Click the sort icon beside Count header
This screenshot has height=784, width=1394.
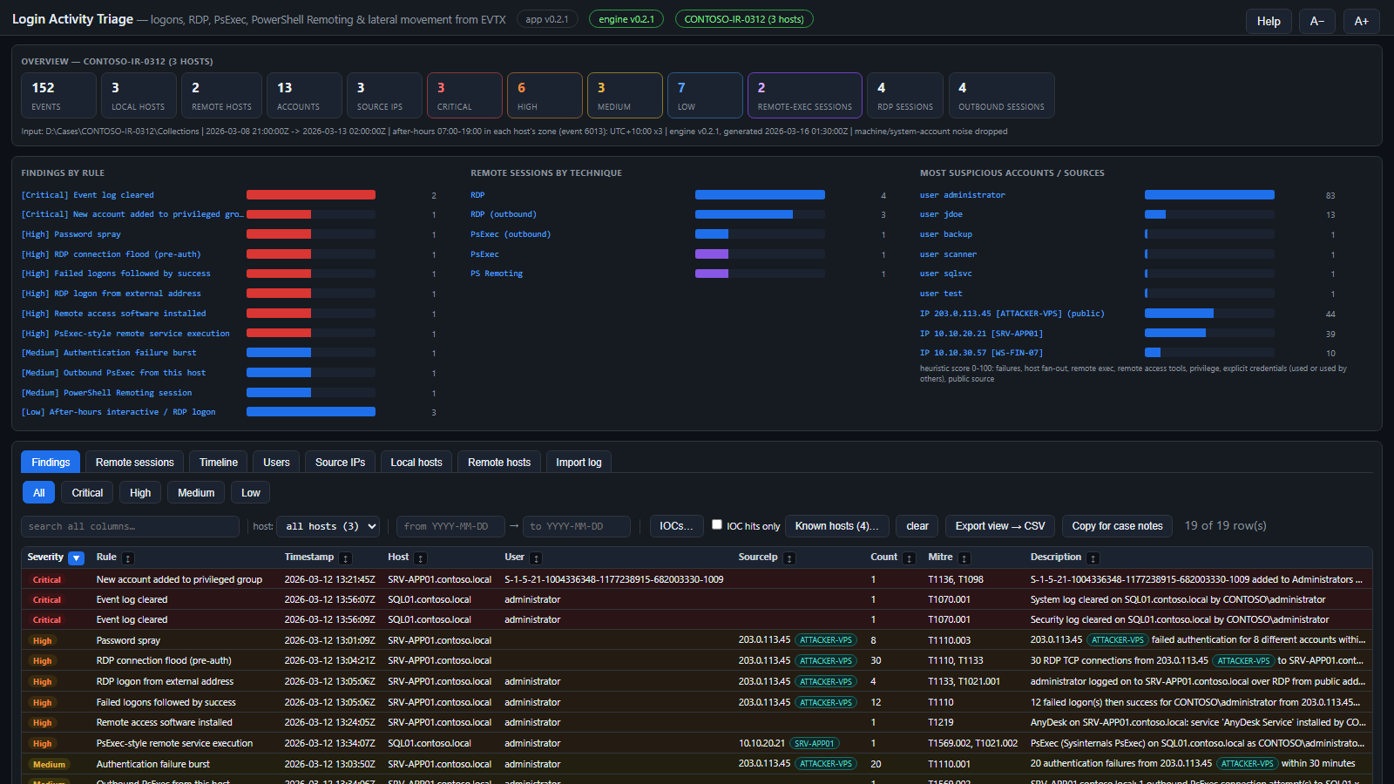[910, 558]
